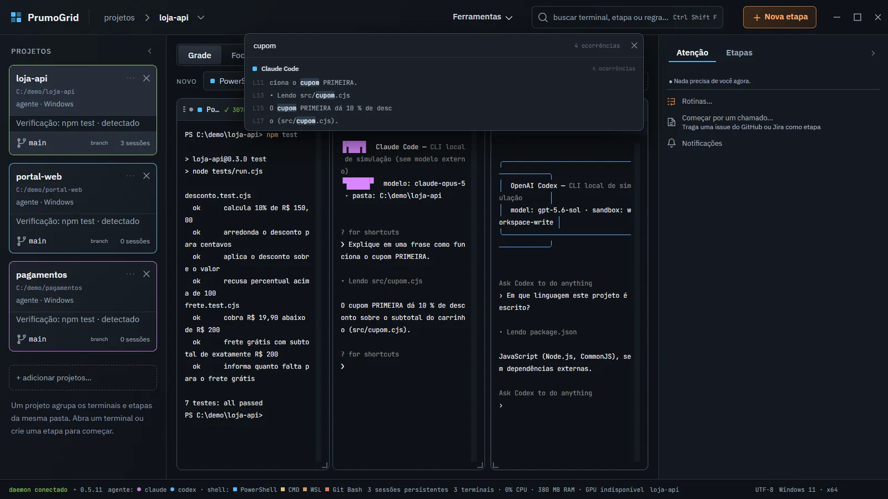Switch to the Grade view tab
The height and width of the screenshot is (499, 888).
coord(199,55)
